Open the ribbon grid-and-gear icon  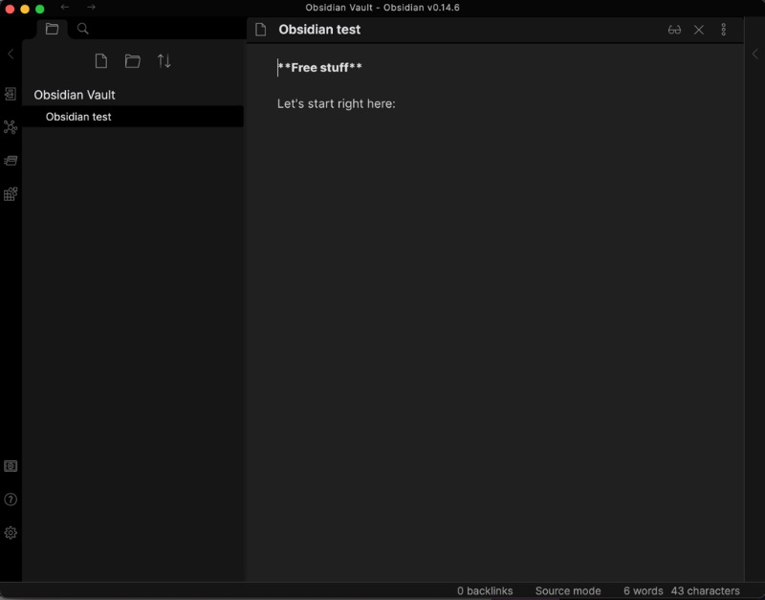[x=11, y=194]
